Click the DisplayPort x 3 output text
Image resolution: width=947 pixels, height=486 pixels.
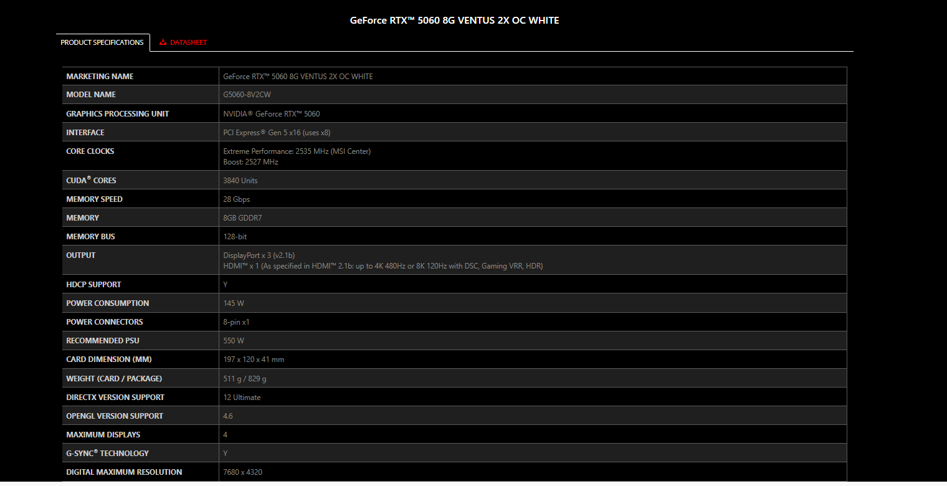259,255
